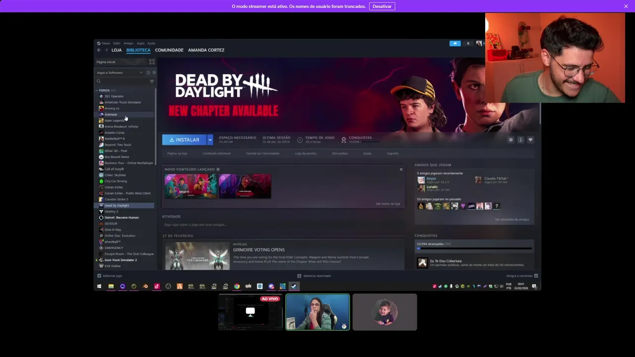Open Grimoire Voting Opens news thumbnail
The image size is (635, 357).
(x=197, y=256)
